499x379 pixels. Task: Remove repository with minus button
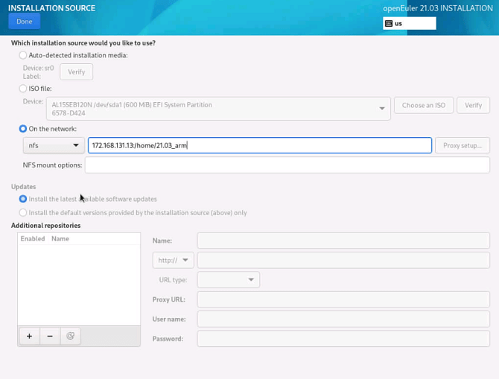pos(50,336)
